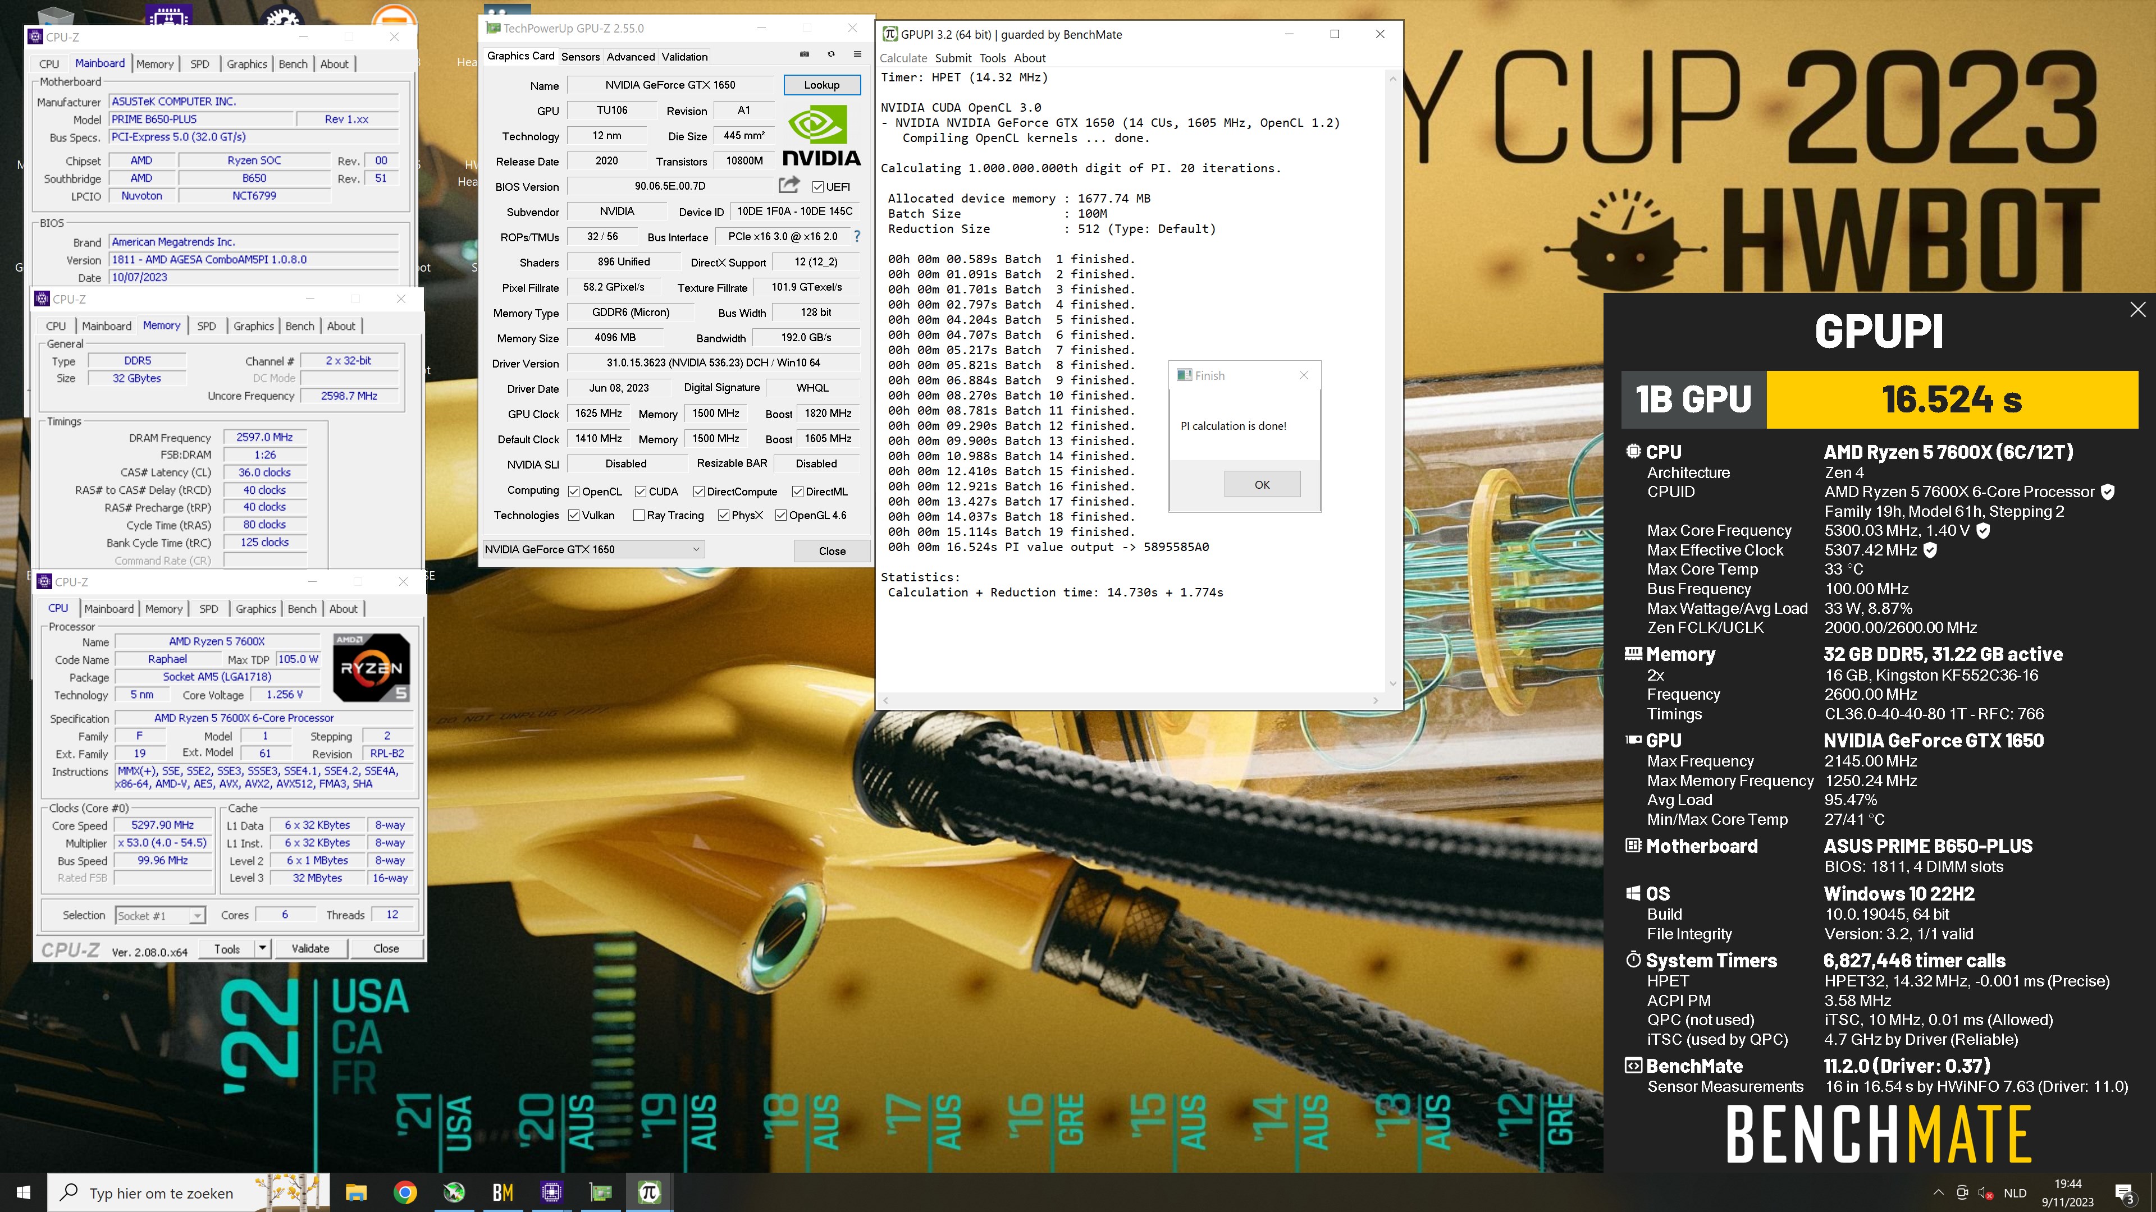This screenshot has width=2156, height=1212.
Task: Toggle the PhysX checkbox
Action: [x=723, y=515]
